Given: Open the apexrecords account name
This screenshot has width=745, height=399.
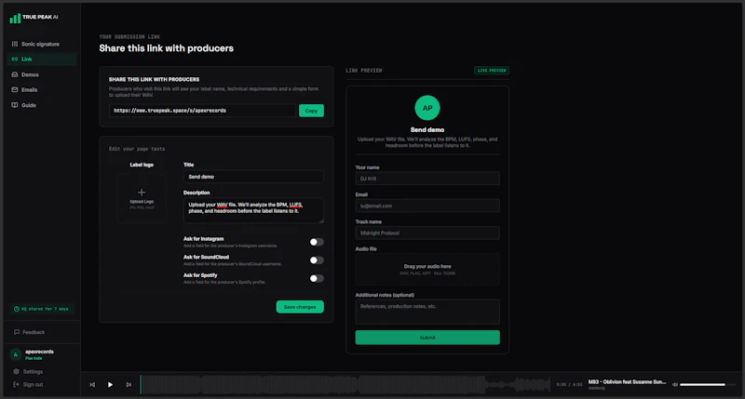Looking at the screenshot, I should pyautogui.click(x=39, y=352).
